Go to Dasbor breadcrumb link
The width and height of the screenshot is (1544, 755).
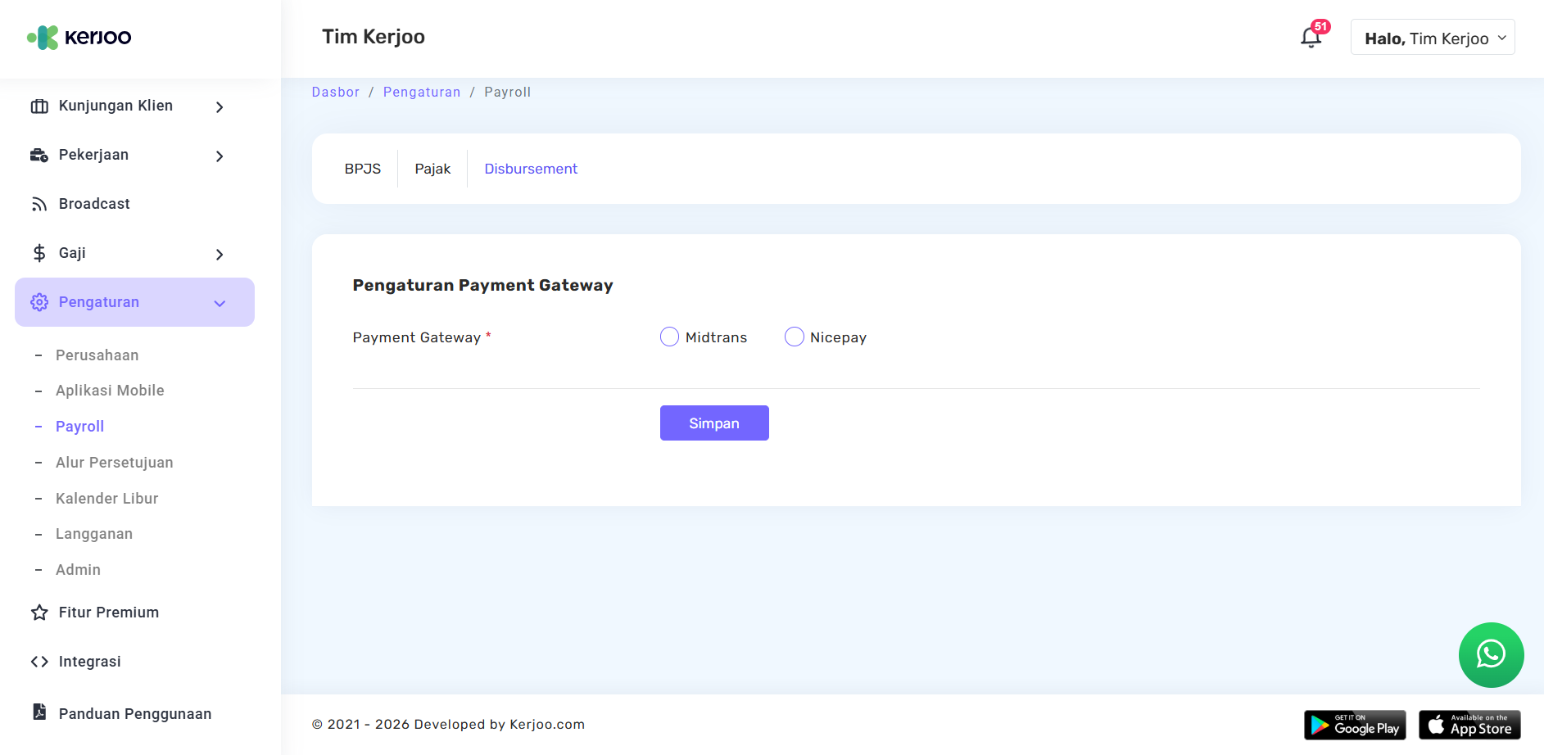(336, 93)
